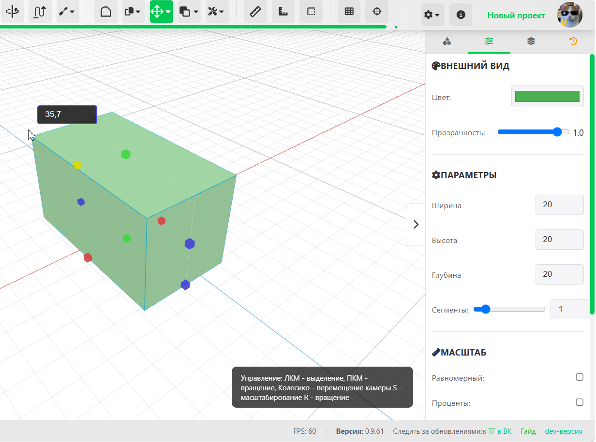Click the blue handle at the bottom-right edge
596x442 pixels.
coord(185,285)
